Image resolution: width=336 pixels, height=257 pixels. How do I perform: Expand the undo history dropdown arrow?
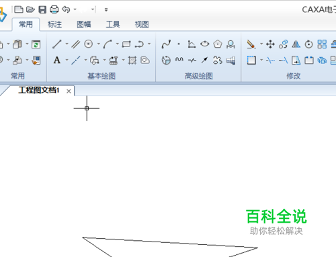click(75, 9)
